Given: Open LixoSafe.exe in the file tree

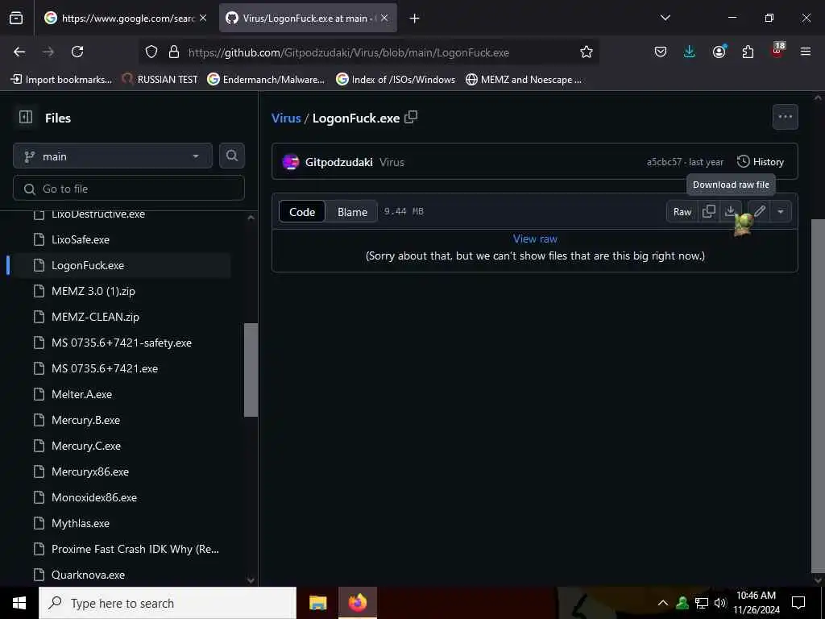Looking at the screenshot, I should [x=81, y=239].
